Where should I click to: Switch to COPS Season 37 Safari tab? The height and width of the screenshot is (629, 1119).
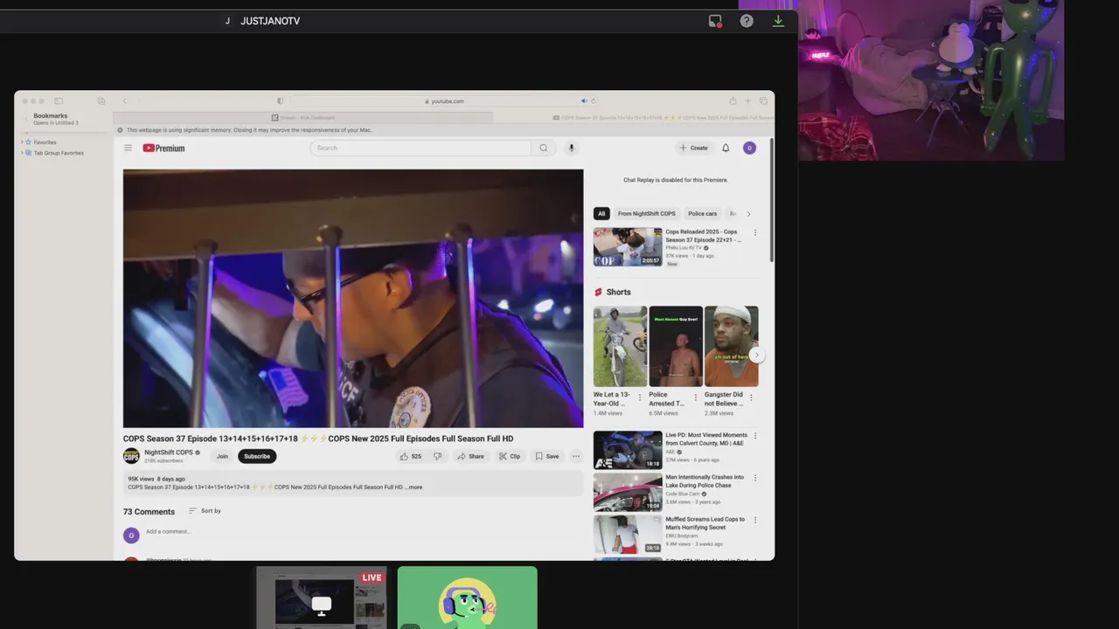tap(634, 117)
